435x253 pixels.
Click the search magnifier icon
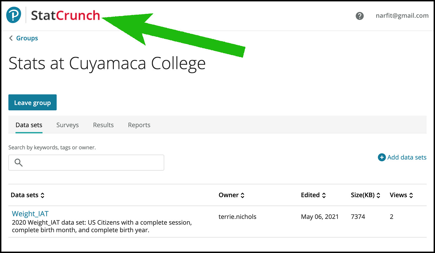pyautogui.click(x=19, y=162)
